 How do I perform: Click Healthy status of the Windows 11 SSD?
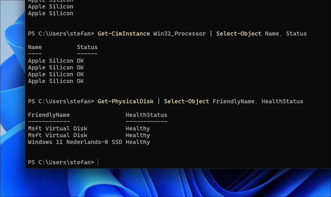(138, 142)
